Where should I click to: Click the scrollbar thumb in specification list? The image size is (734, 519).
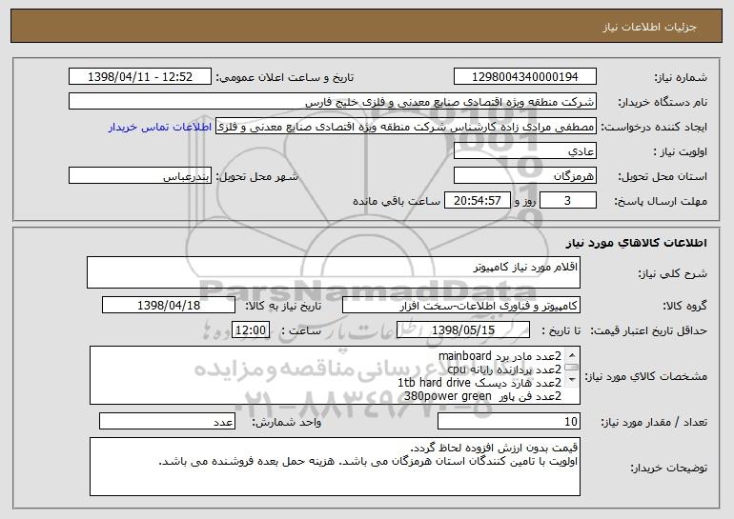tap(572, 367)
